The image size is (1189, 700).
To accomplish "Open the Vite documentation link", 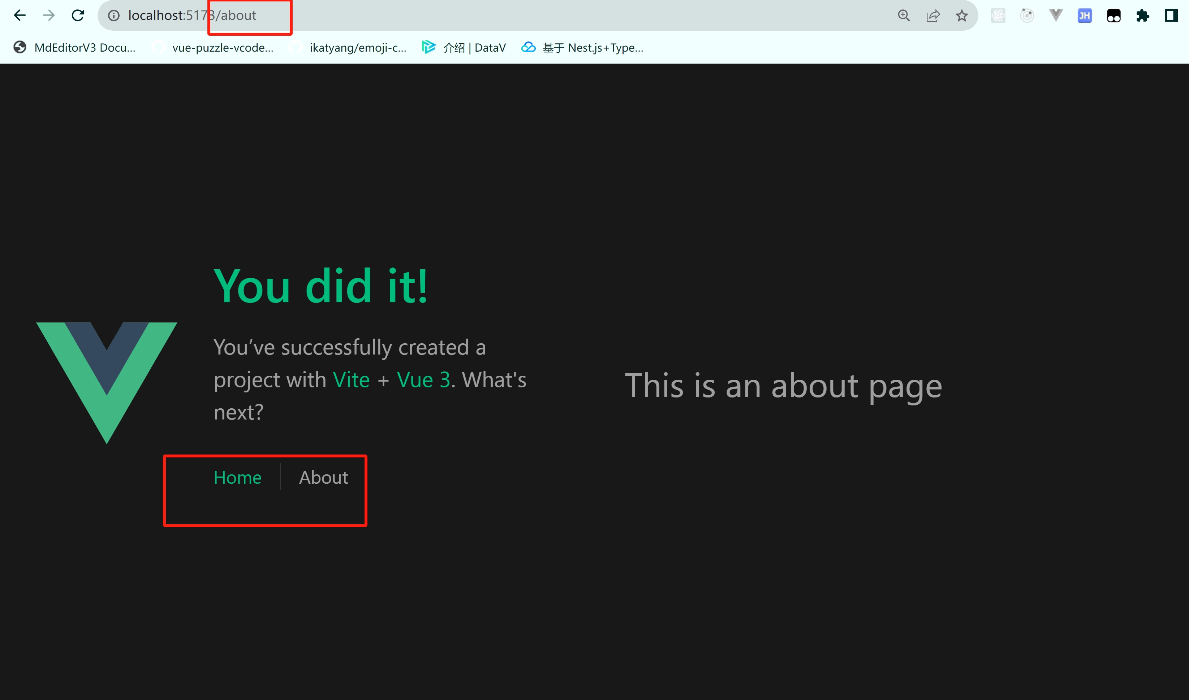I will tap(351, 380).
